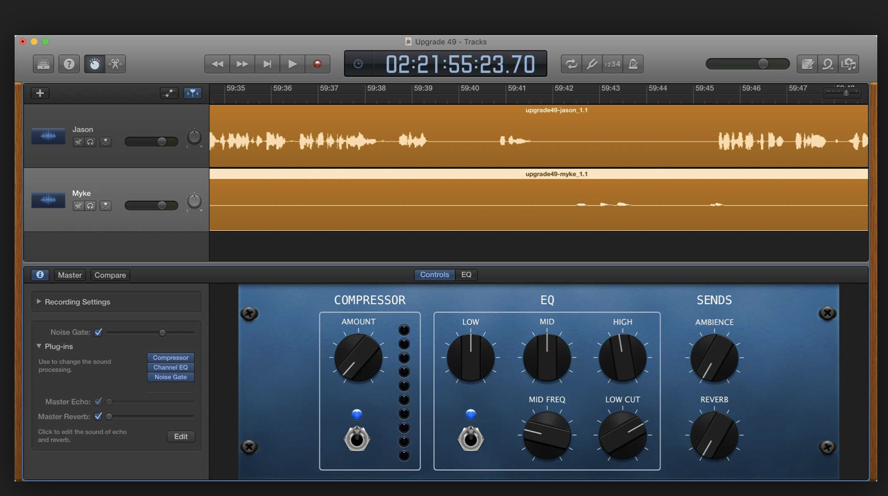Click the Fast Forward transport button

point(243,64)
